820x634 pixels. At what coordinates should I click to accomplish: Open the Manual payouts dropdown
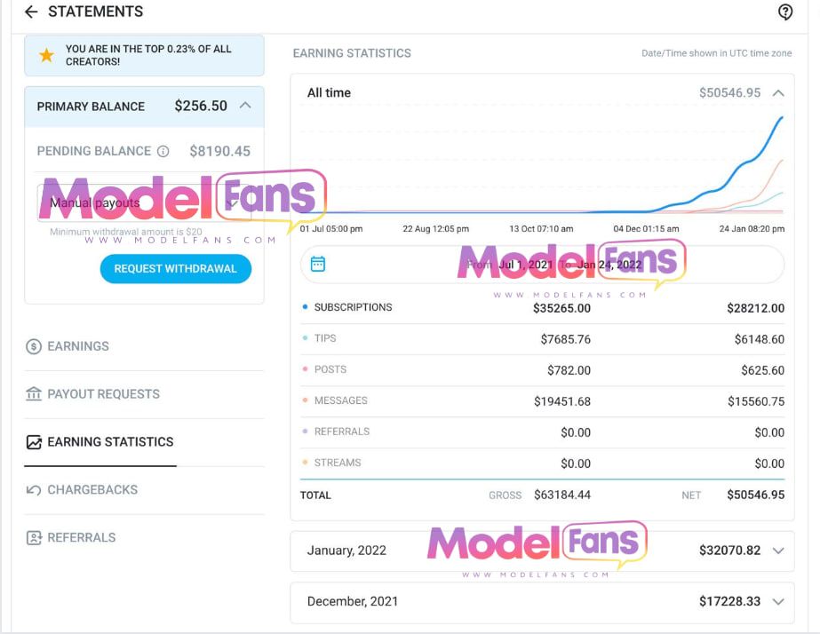[x=144, y=202]
